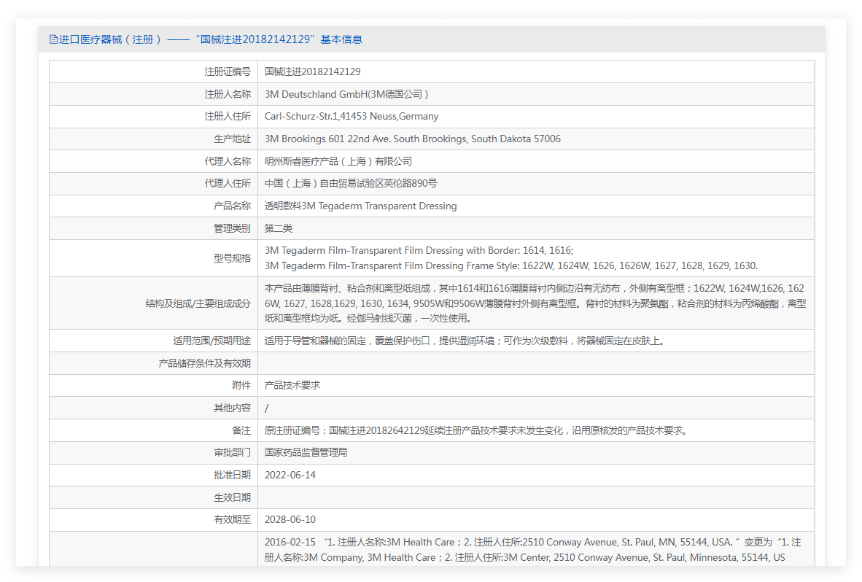862x582 pixels.
Task: Select department 国家药品监督管理局
Action: click(306, 453)
